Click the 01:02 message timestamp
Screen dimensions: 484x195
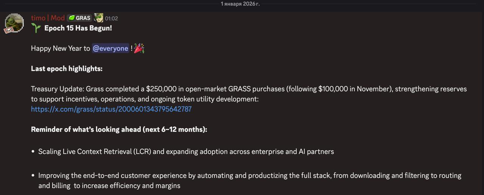click(112, 18)
